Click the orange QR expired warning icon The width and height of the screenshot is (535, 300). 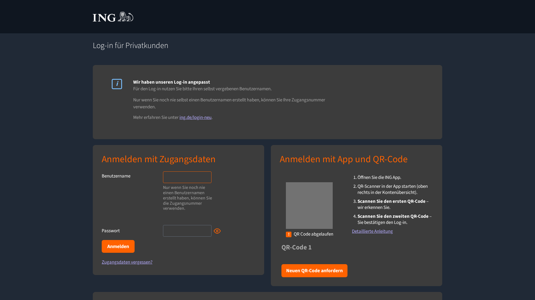pos(289,234)
